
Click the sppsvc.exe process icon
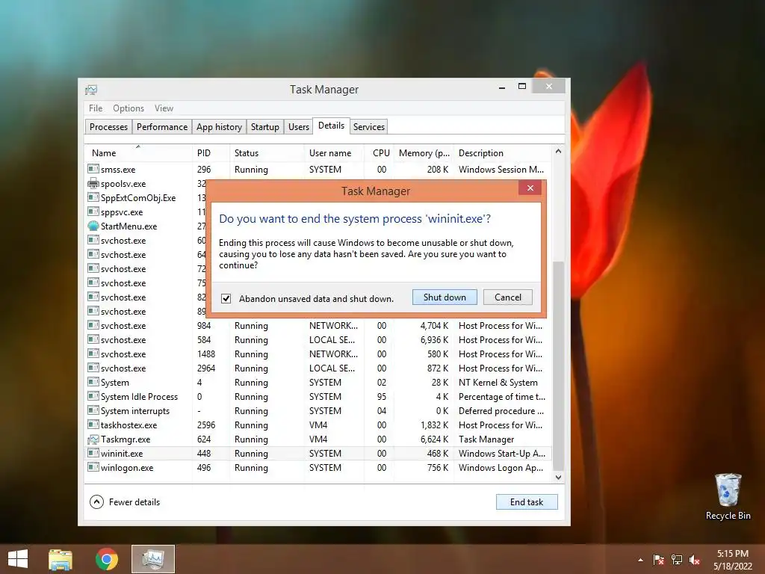(x=93, y=212)
